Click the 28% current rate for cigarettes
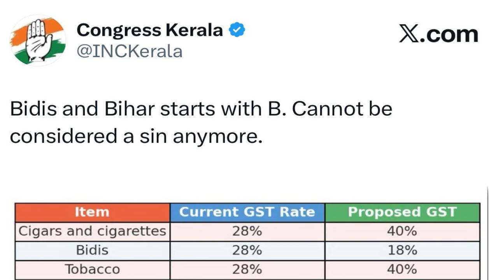498x280 pixels. click(x=247, y=231)
